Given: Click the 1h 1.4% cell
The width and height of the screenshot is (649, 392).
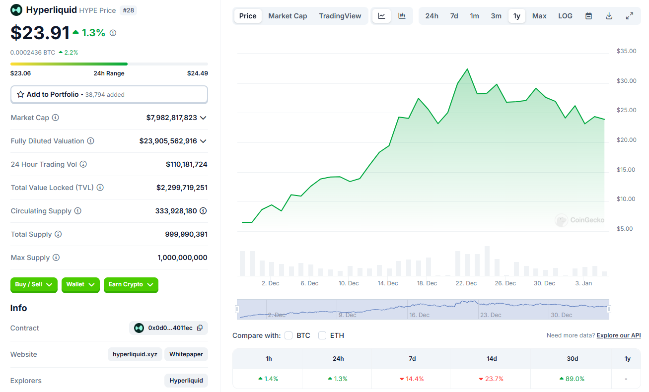Looking at the screenshot, I should coord(268,379).
